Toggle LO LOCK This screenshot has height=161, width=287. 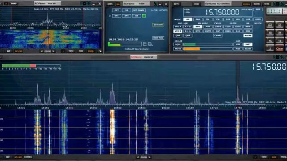[x=158, y=25]
